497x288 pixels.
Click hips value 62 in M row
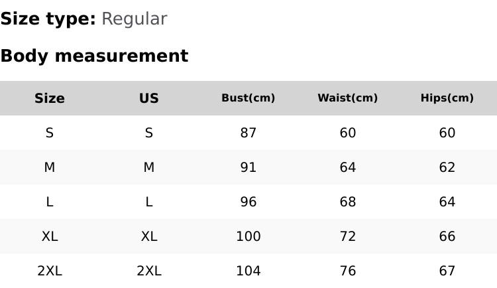pos(447,167)
